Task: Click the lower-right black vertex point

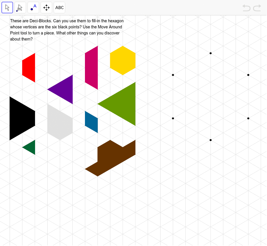Action: [248, 118]
